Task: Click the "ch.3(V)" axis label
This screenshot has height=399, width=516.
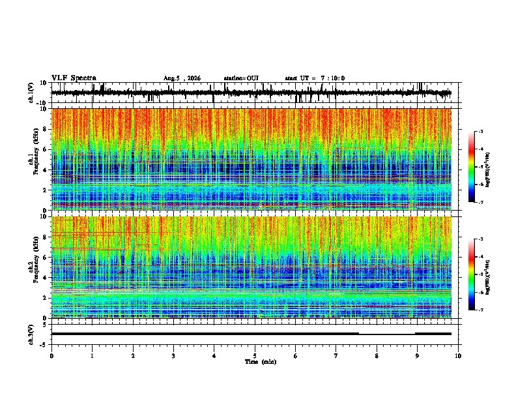Action: 31,334
